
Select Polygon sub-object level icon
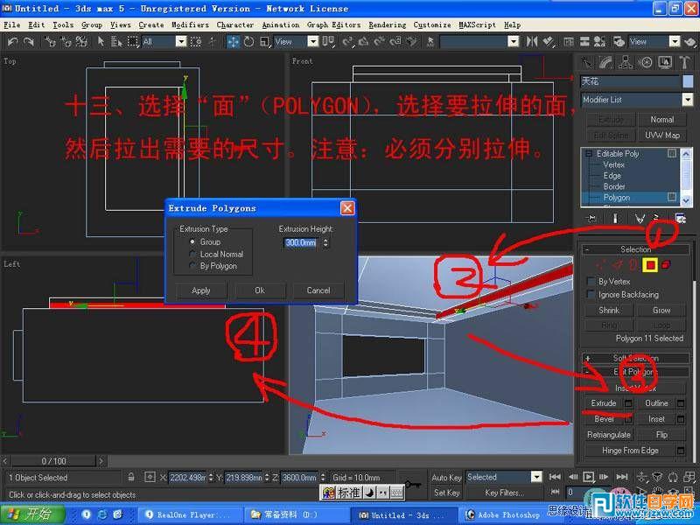(x=650, y=265)
